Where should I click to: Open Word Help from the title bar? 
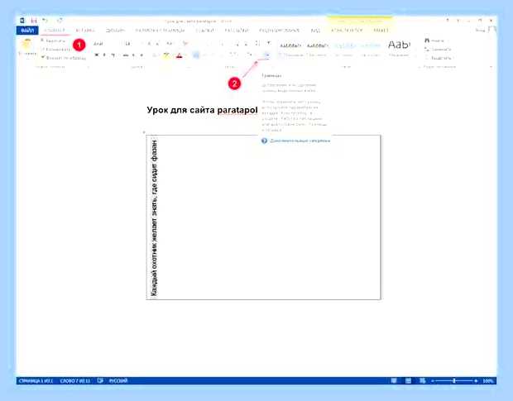click(448, 21)
